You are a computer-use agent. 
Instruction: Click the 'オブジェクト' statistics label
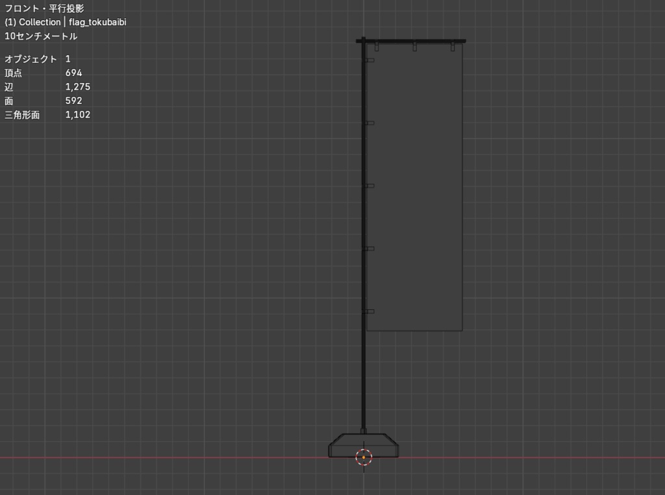coord(31,59)
